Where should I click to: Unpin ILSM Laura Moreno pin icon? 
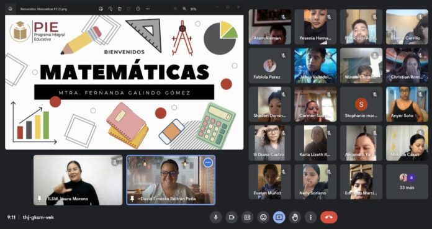40,199
